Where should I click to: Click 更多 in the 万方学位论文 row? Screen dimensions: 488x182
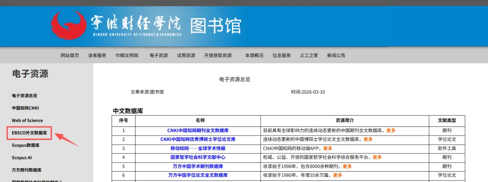click(x=338, y=175)
